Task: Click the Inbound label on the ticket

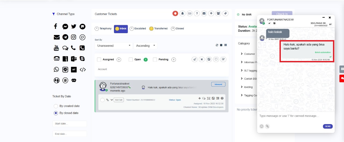Action: [x=218, y=84]
